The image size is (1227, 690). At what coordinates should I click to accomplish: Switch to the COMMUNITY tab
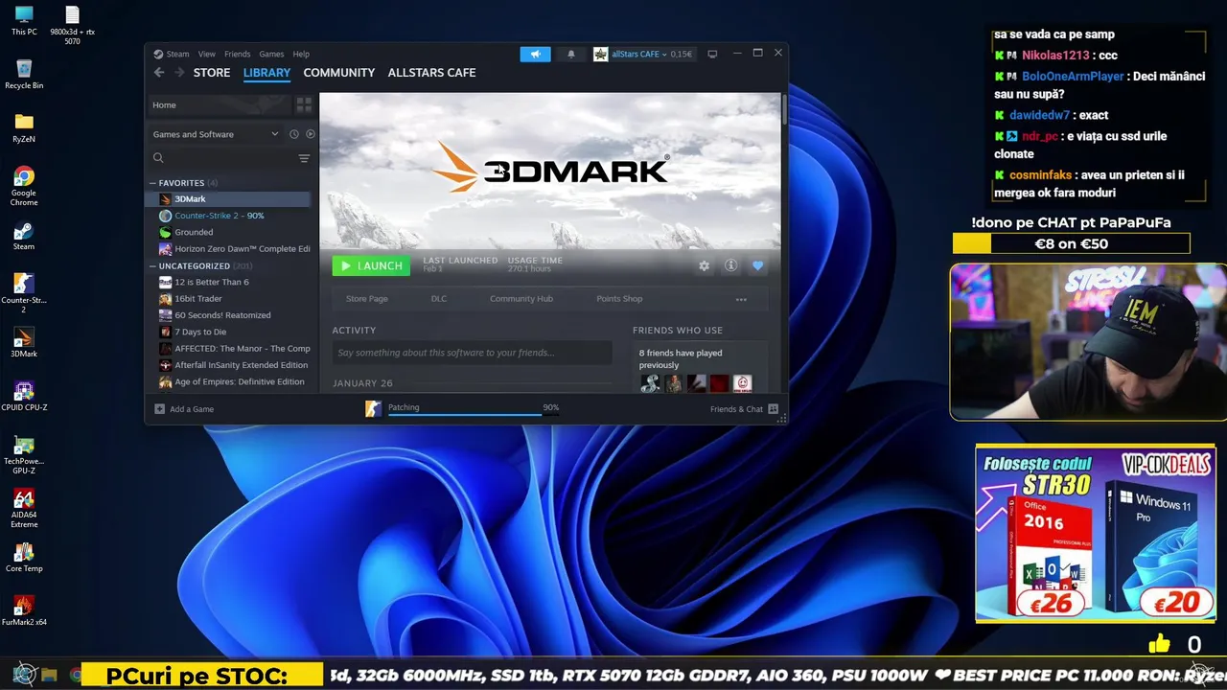339,73
